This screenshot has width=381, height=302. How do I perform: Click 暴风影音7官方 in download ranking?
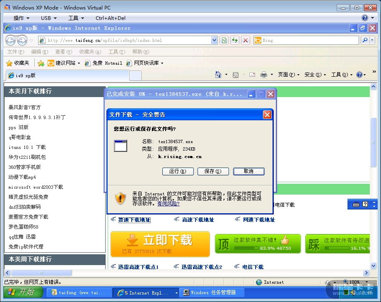coord(24,107)
